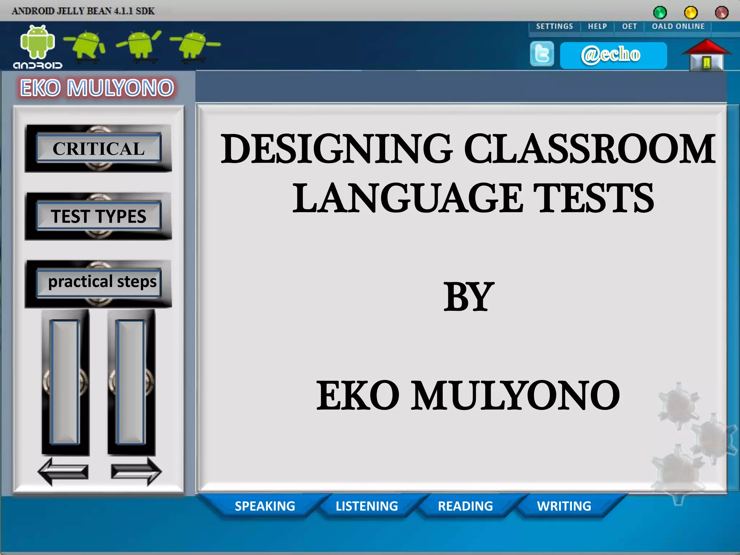Switch to the SPEAKING tab
Viewport: 740px width, 555px height.
(265, 506)
